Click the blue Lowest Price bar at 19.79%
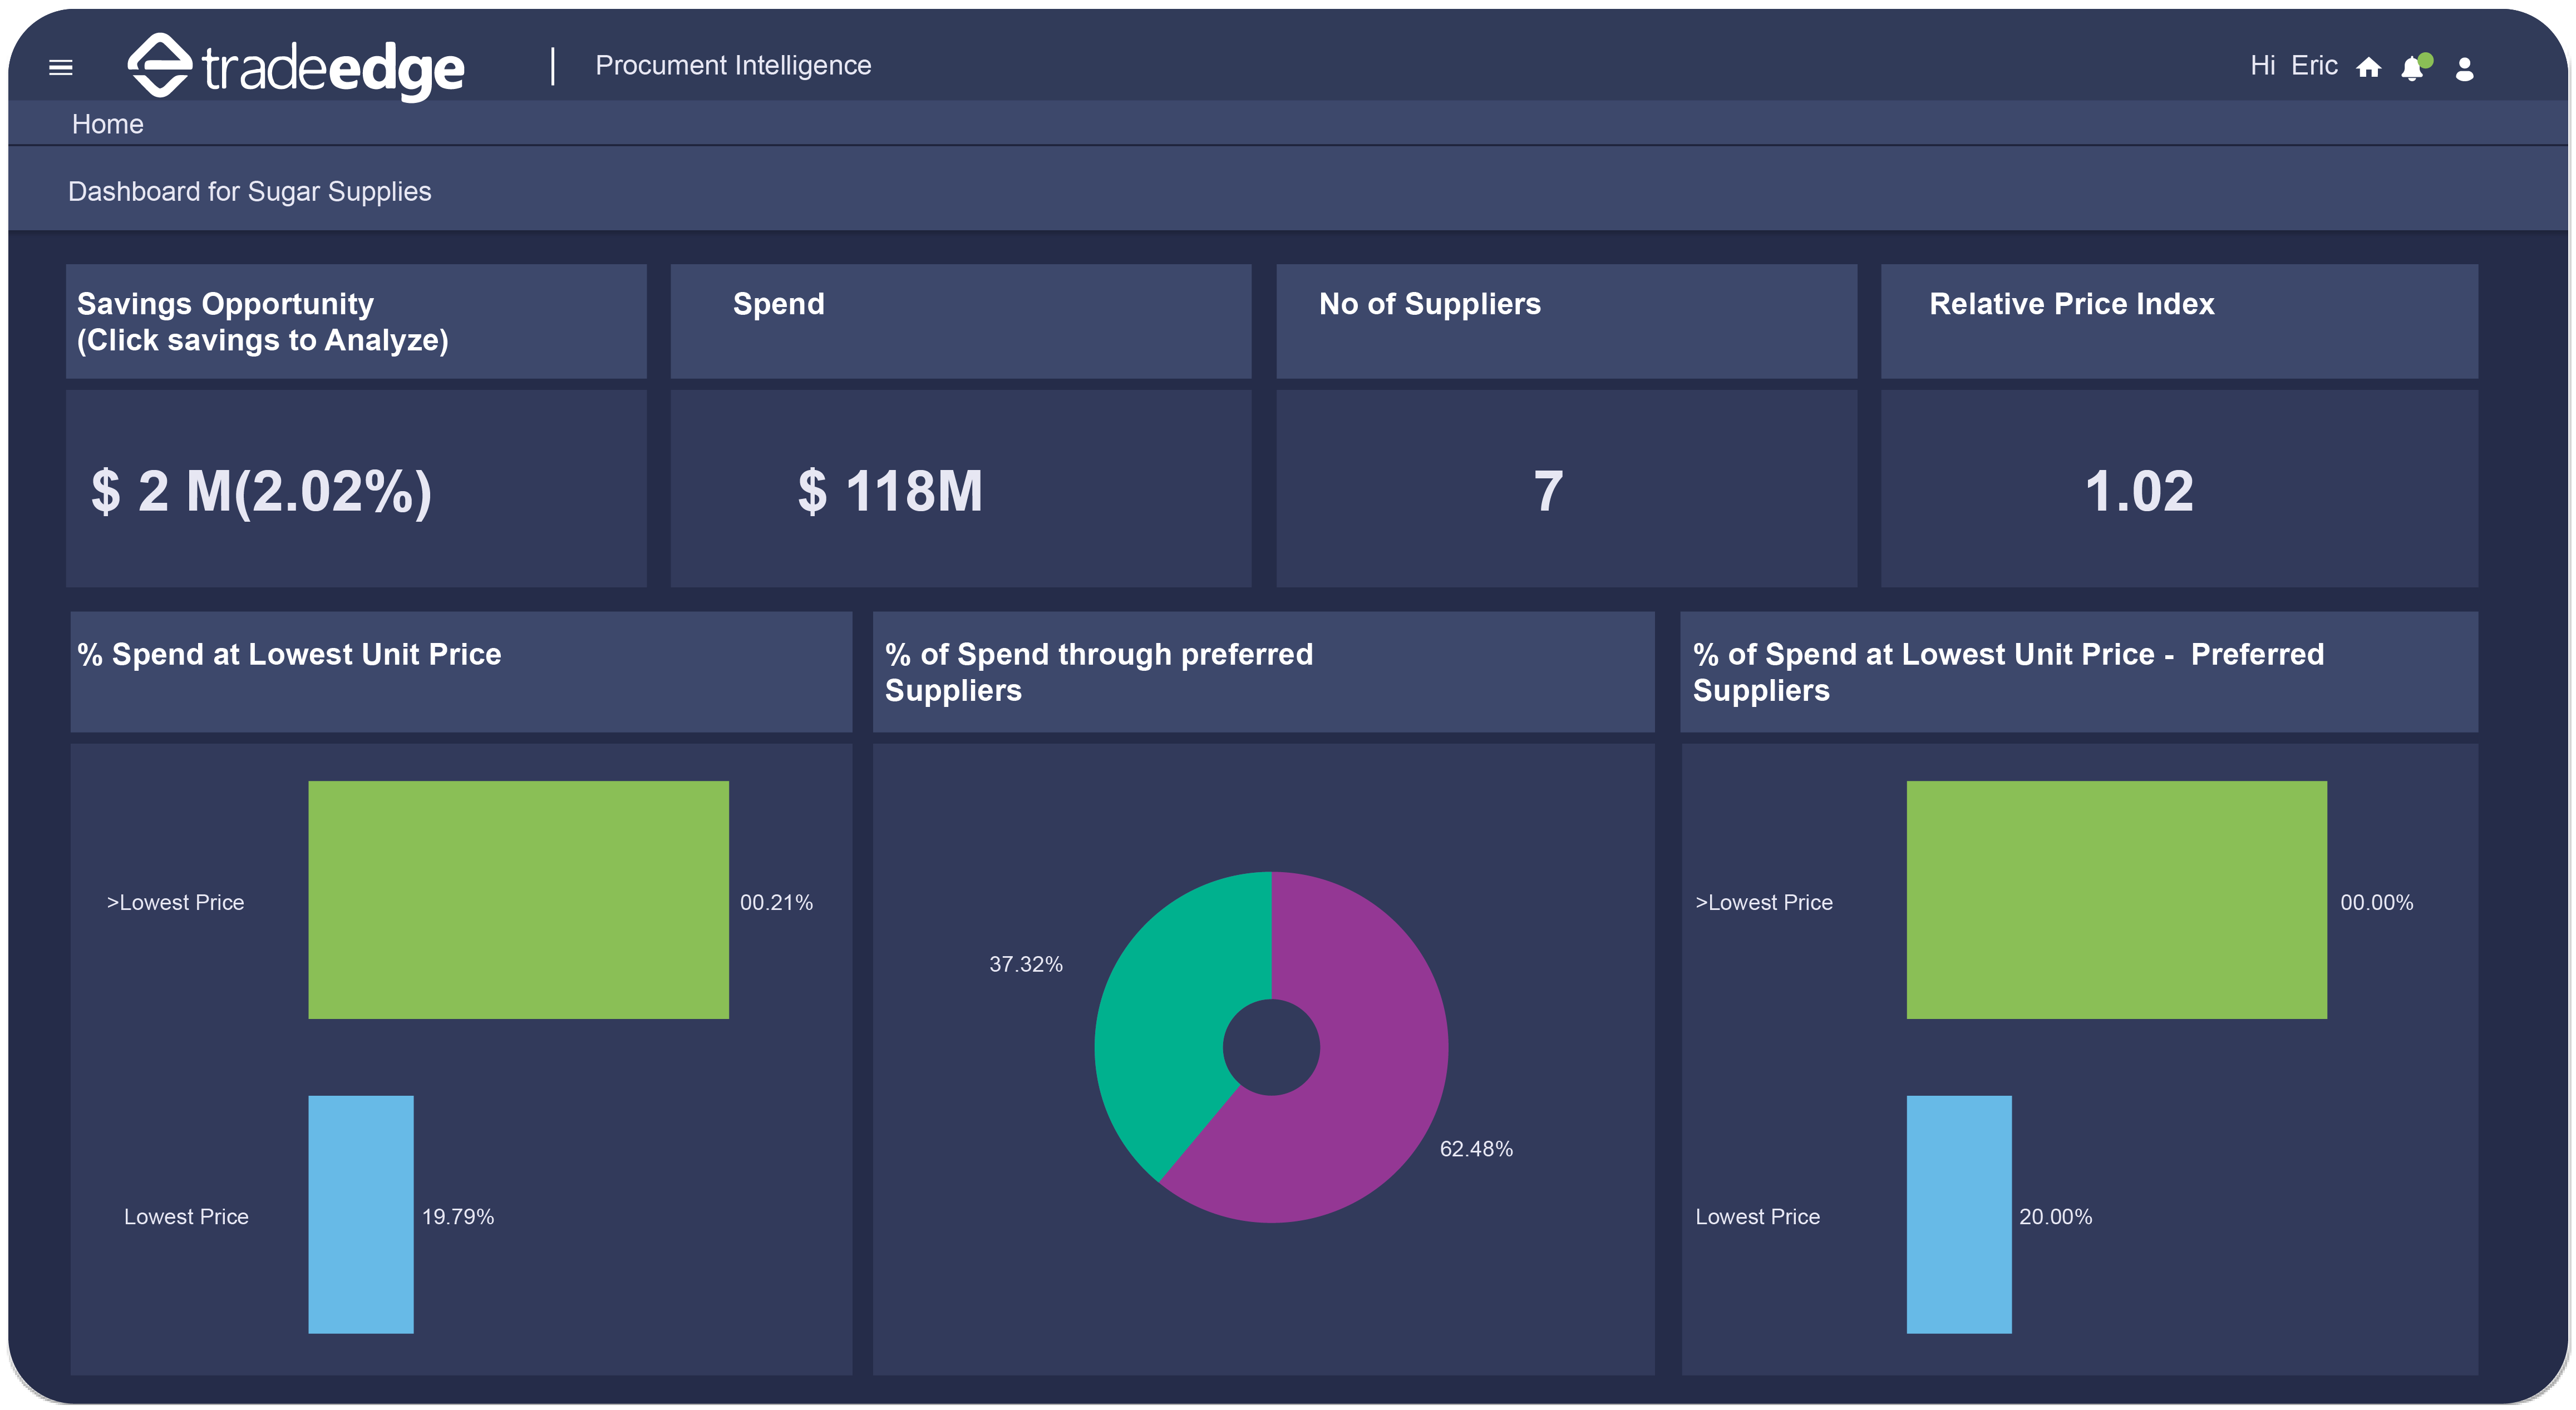 (x=360, y=1214)
